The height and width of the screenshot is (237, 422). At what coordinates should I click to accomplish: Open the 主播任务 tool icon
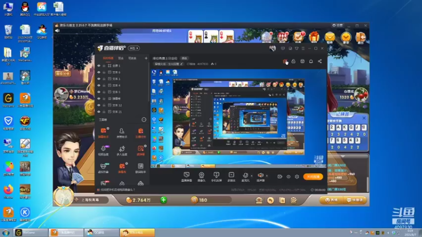[x=140, y=133]
